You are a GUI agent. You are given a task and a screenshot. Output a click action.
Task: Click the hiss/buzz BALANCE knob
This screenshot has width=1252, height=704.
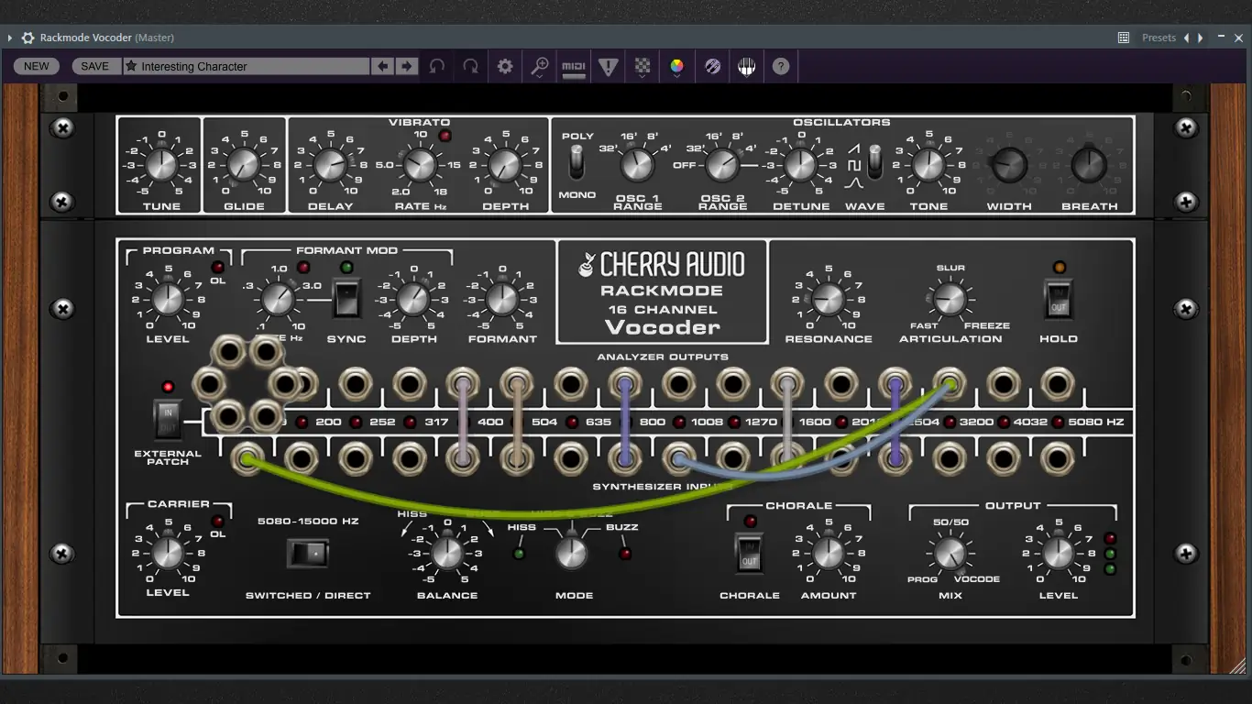click(447, 554)
